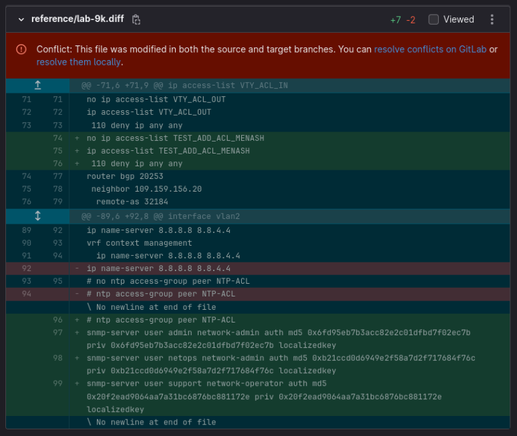Screen dimensions: 517x436
Task: Mark the file as Viewed
Action: pos(434,19)
